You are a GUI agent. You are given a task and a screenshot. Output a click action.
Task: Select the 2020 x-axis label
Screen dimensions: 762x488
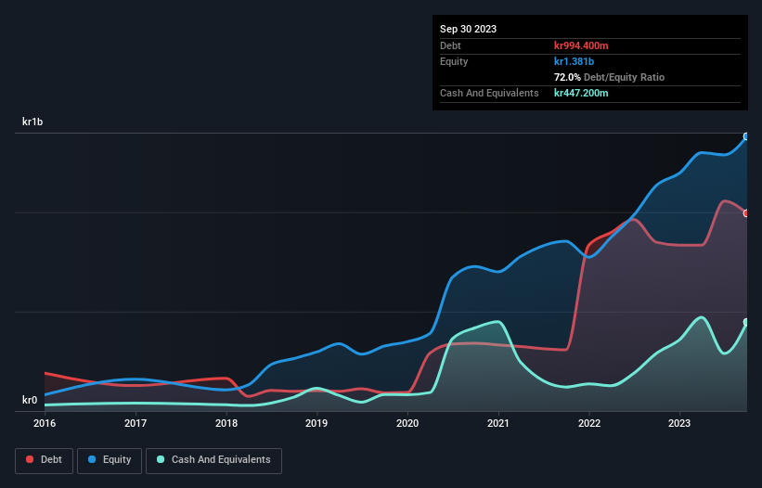click(407, 423)
